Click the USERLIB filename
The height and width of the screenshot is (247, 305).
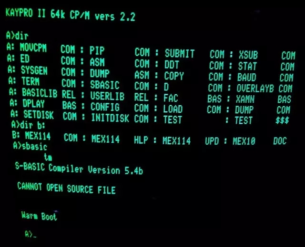tap(107, 96)
